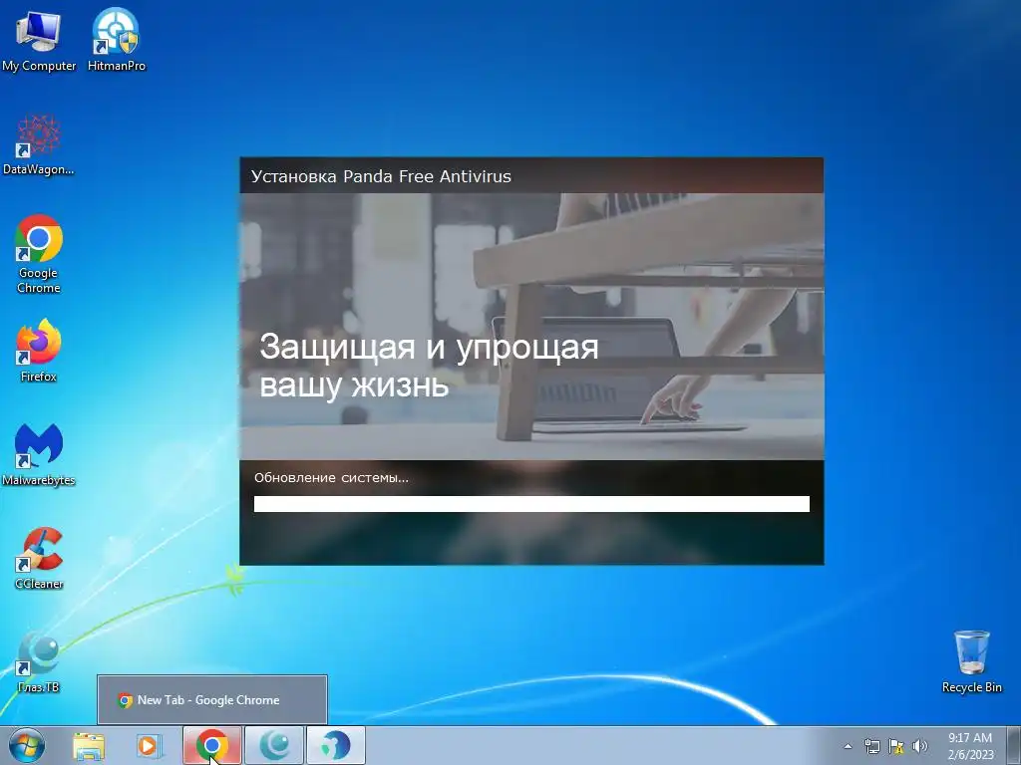1021x765 pixels.
Task: Launch Malwarebytes from the desktop
Action: pos(39,454)
